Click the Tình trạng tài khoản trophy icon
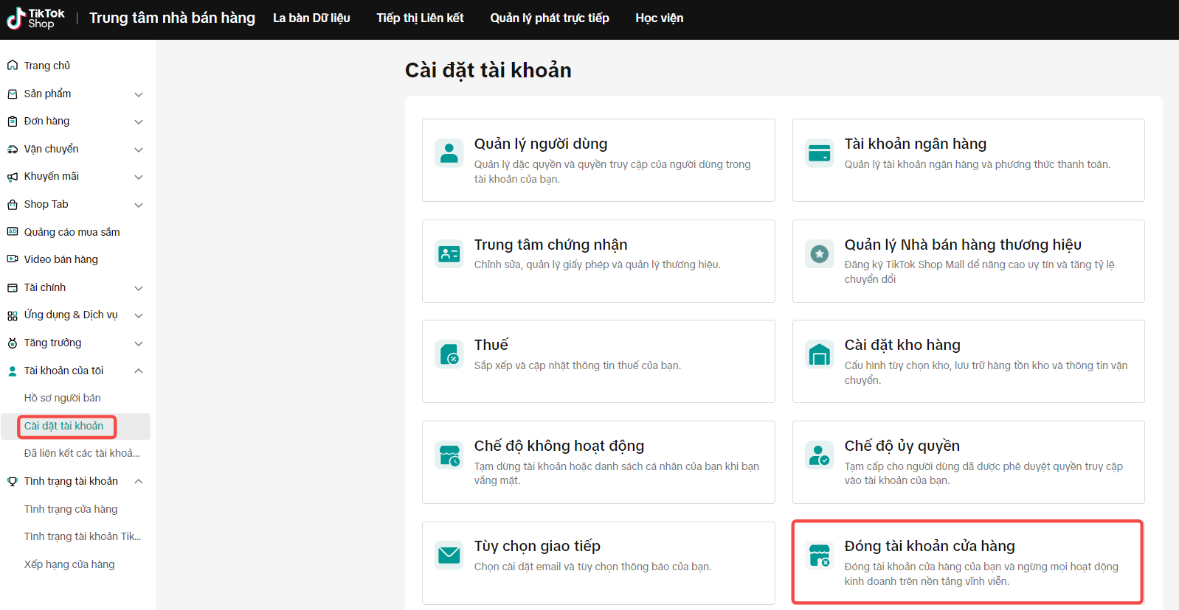 click(x=13, y=481)
